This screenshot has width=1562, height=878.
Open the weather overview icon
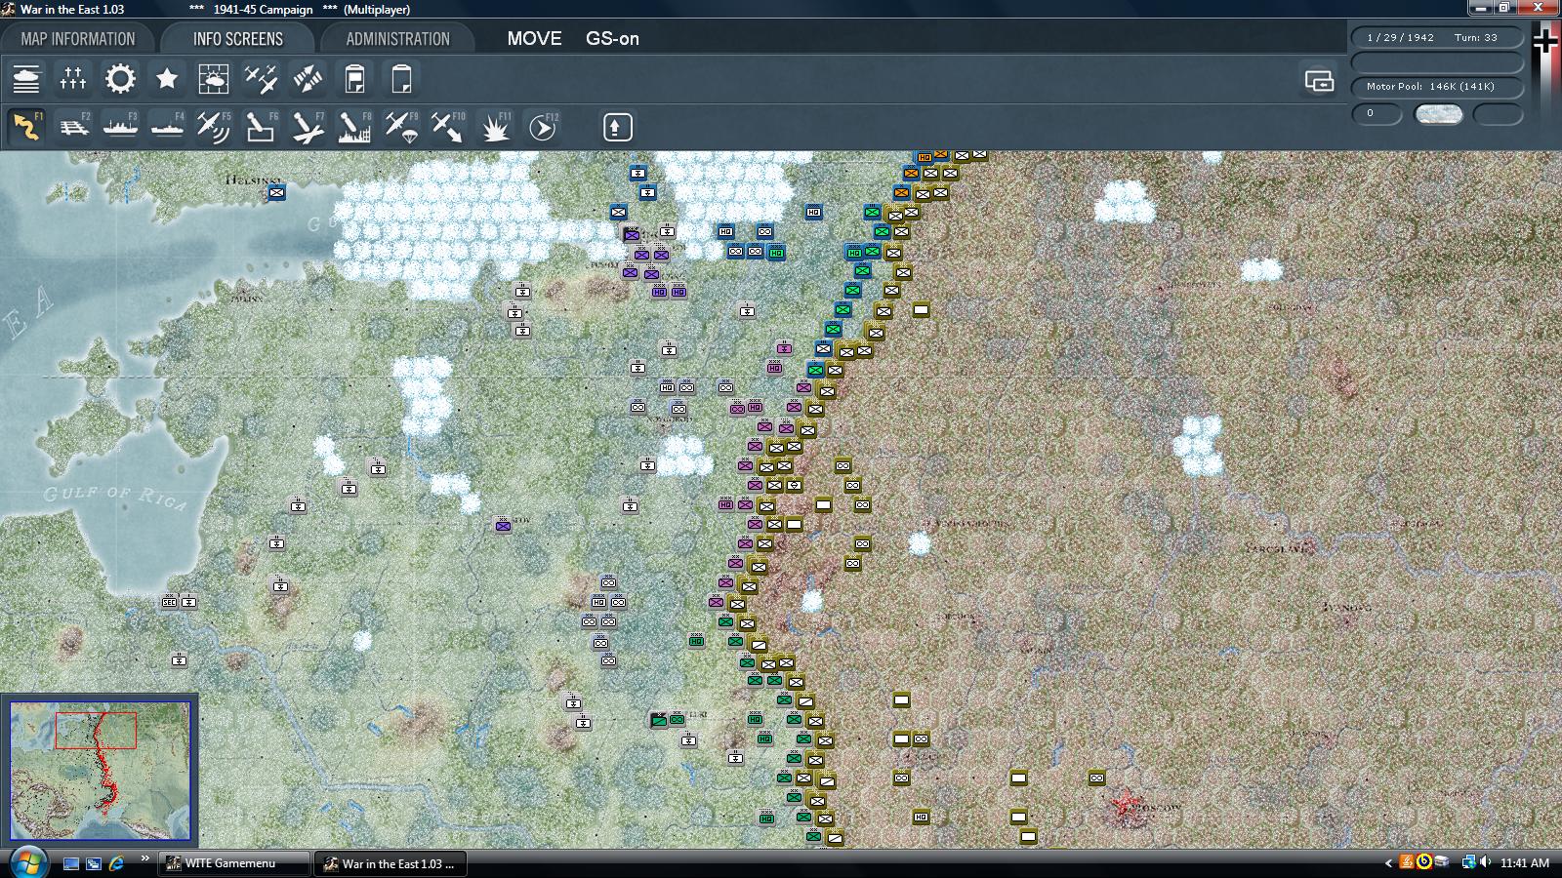coord(214,78)
